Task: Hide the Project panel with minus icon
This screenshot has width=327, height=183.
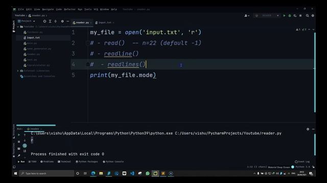Action: pyautogui.click(x=68, y=21)
